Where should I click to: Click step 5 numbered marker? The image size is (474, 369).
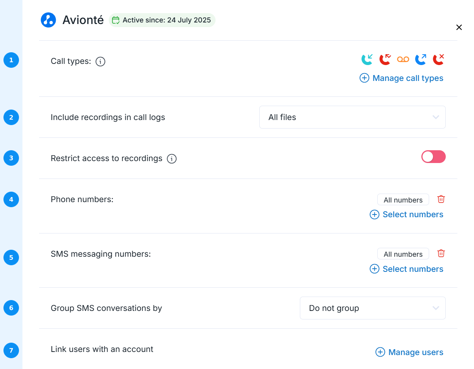pos(11,257)
